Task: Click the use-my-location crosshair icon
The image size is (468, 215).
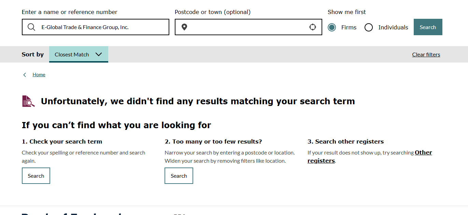Action: click(x=313, y=27)
